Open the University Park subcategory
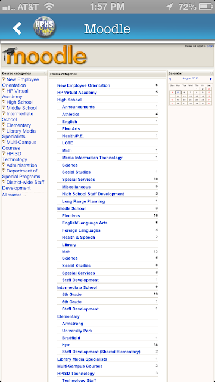 77,331
